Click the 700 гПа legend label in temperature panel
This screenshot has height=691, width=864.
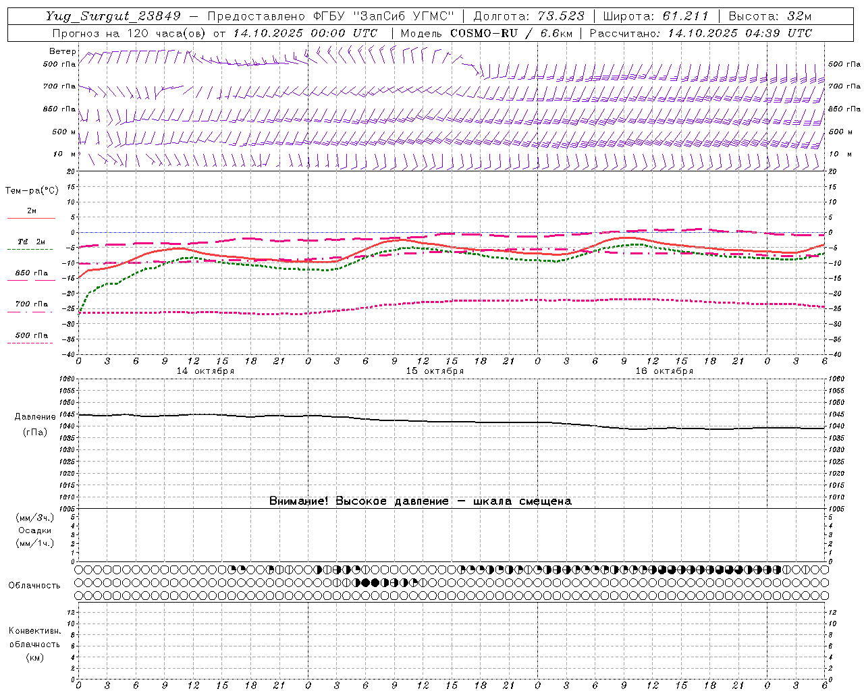pos(31,304)
